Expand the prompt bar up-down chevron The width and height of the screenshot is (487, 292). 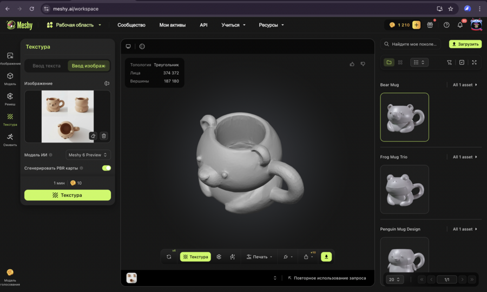point(274,278)
